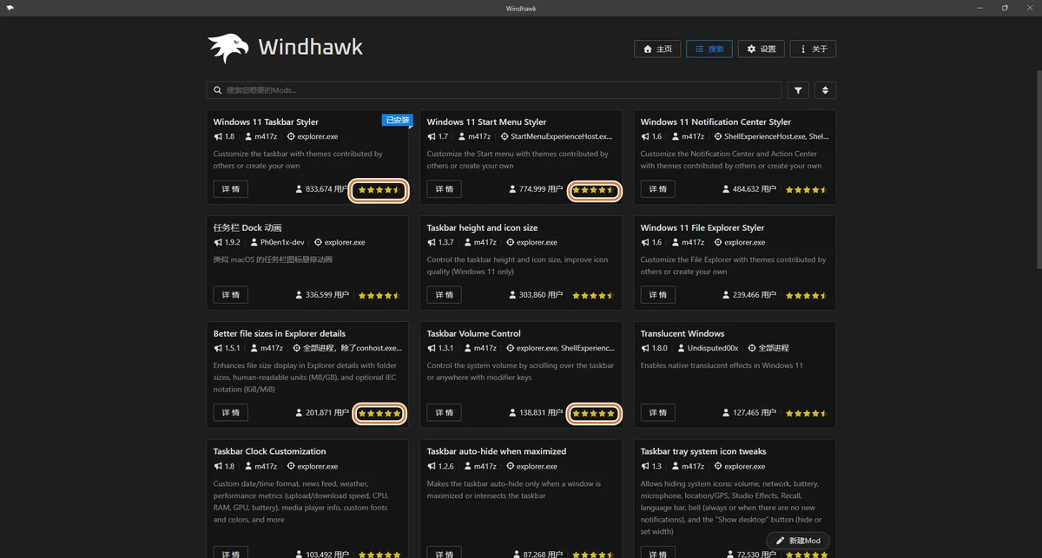Focus the Mods search box

(494, 90)
